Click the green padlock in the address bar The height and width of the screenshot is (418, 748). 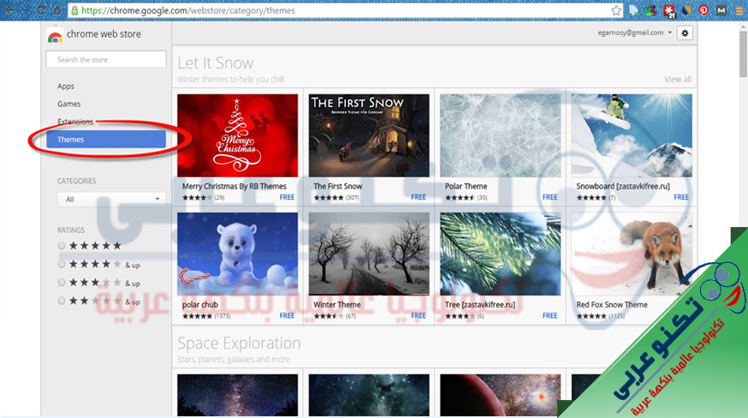tap(74, 10)
